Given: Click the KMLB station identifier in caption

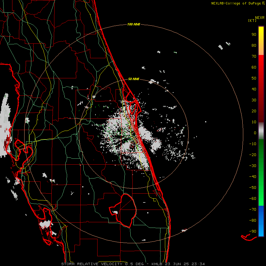Looking at the screenshot, I should [x=157, y=264].
